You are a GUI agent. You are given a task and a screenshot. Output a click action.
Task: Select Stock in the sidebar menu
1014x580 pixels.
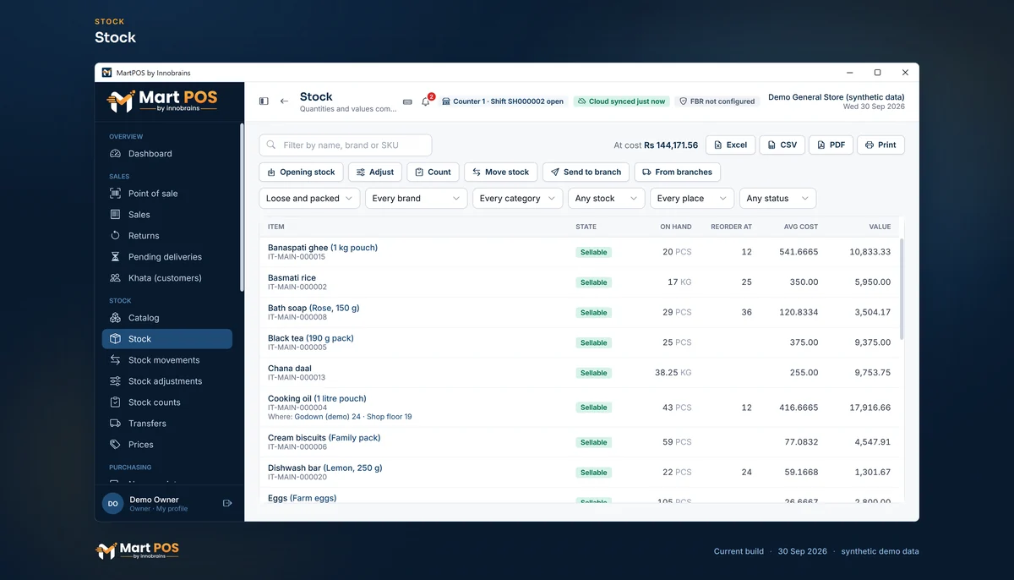[x=167, y=339]
